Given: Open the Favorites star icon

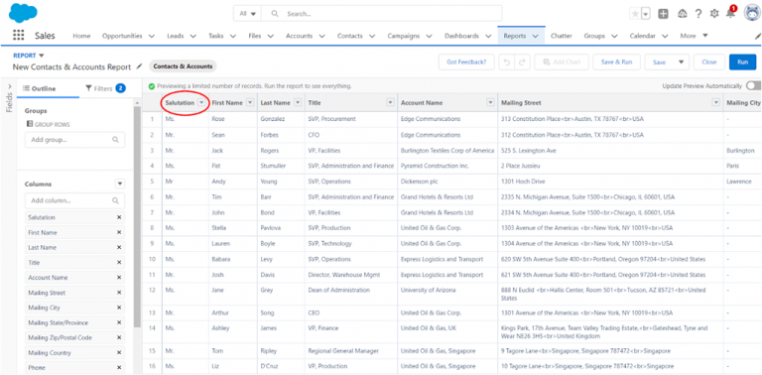Looking at the screenshot, I should (635, 14).
